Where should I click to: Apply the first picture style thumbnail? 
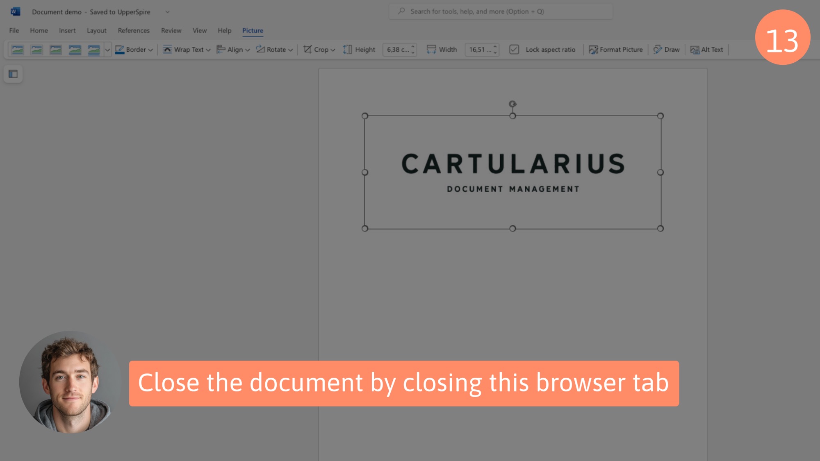18,50
